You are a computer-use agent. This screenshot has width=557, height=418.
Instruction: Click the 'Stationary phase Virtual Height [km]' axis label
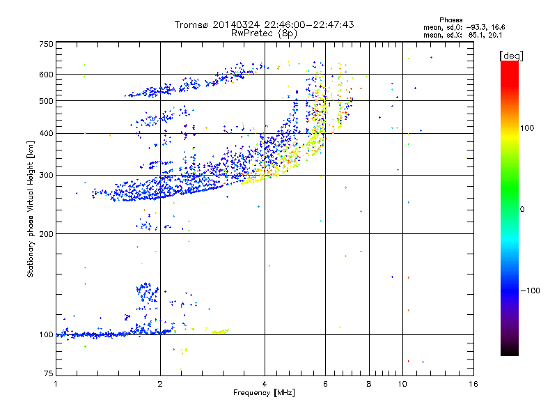tap(30, 209)
